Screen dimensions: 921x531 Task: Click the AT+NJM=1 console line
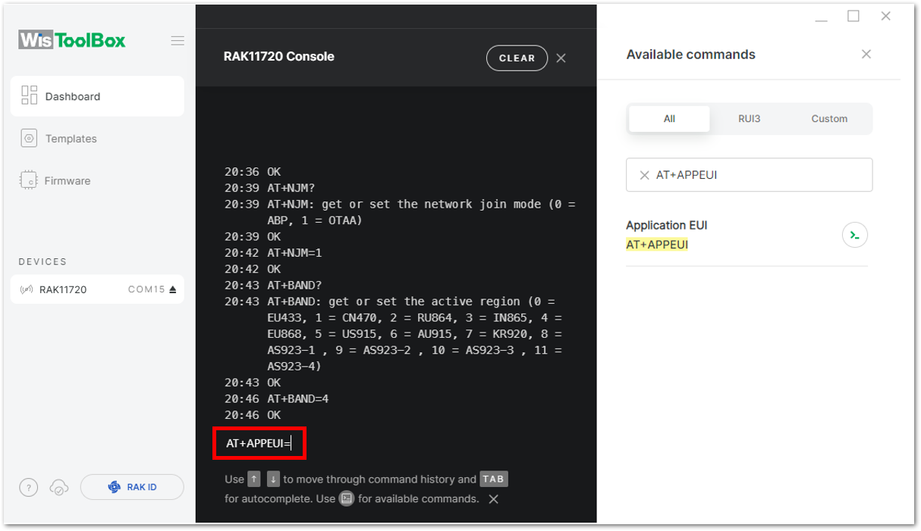pyautogui.click(x=294, y=253)
